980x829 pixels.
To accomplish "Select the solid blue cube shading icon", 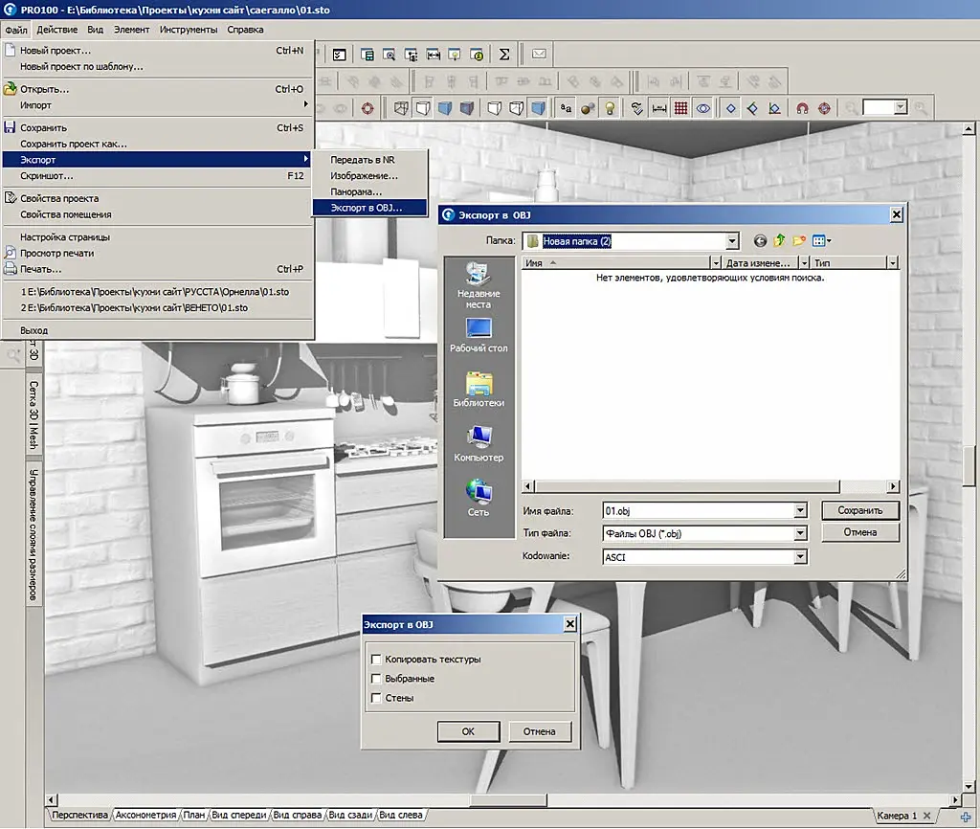I will (x=445, y=109).
